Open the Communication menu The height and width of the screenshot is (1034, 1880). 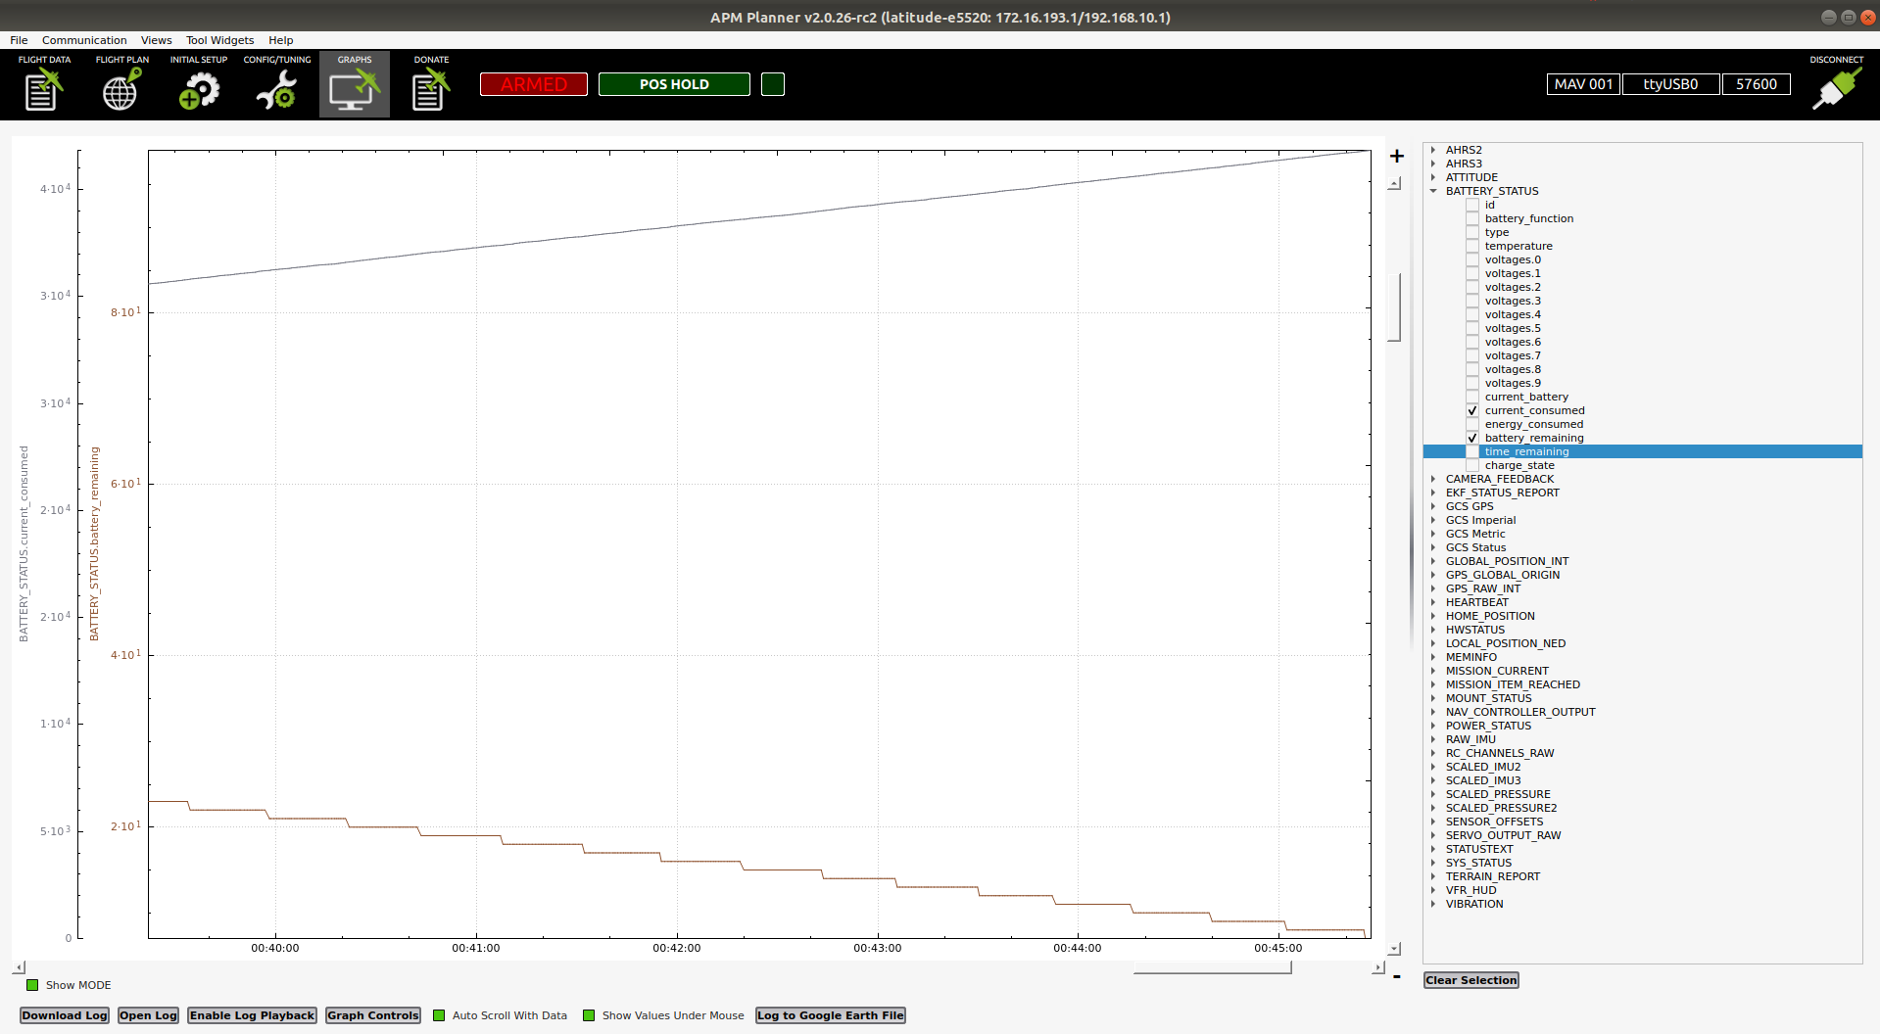point(84,40)
